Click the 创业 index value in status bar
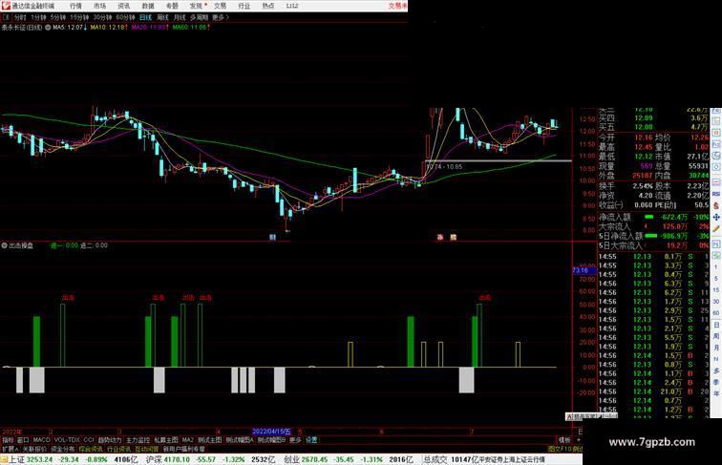This screenshot has height=465, width=722. (x=314, y=459)
